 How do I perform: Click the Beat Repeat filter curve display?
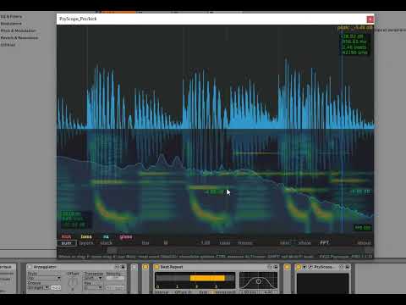click(x=258, y=280)
